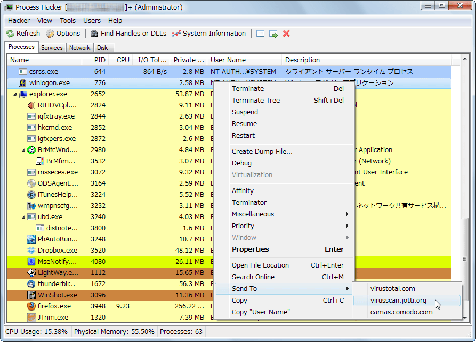This screenshot has height=342, width=476.
Task: Collapse the ubd.exe process tree
Action: (x=23, y=217)
